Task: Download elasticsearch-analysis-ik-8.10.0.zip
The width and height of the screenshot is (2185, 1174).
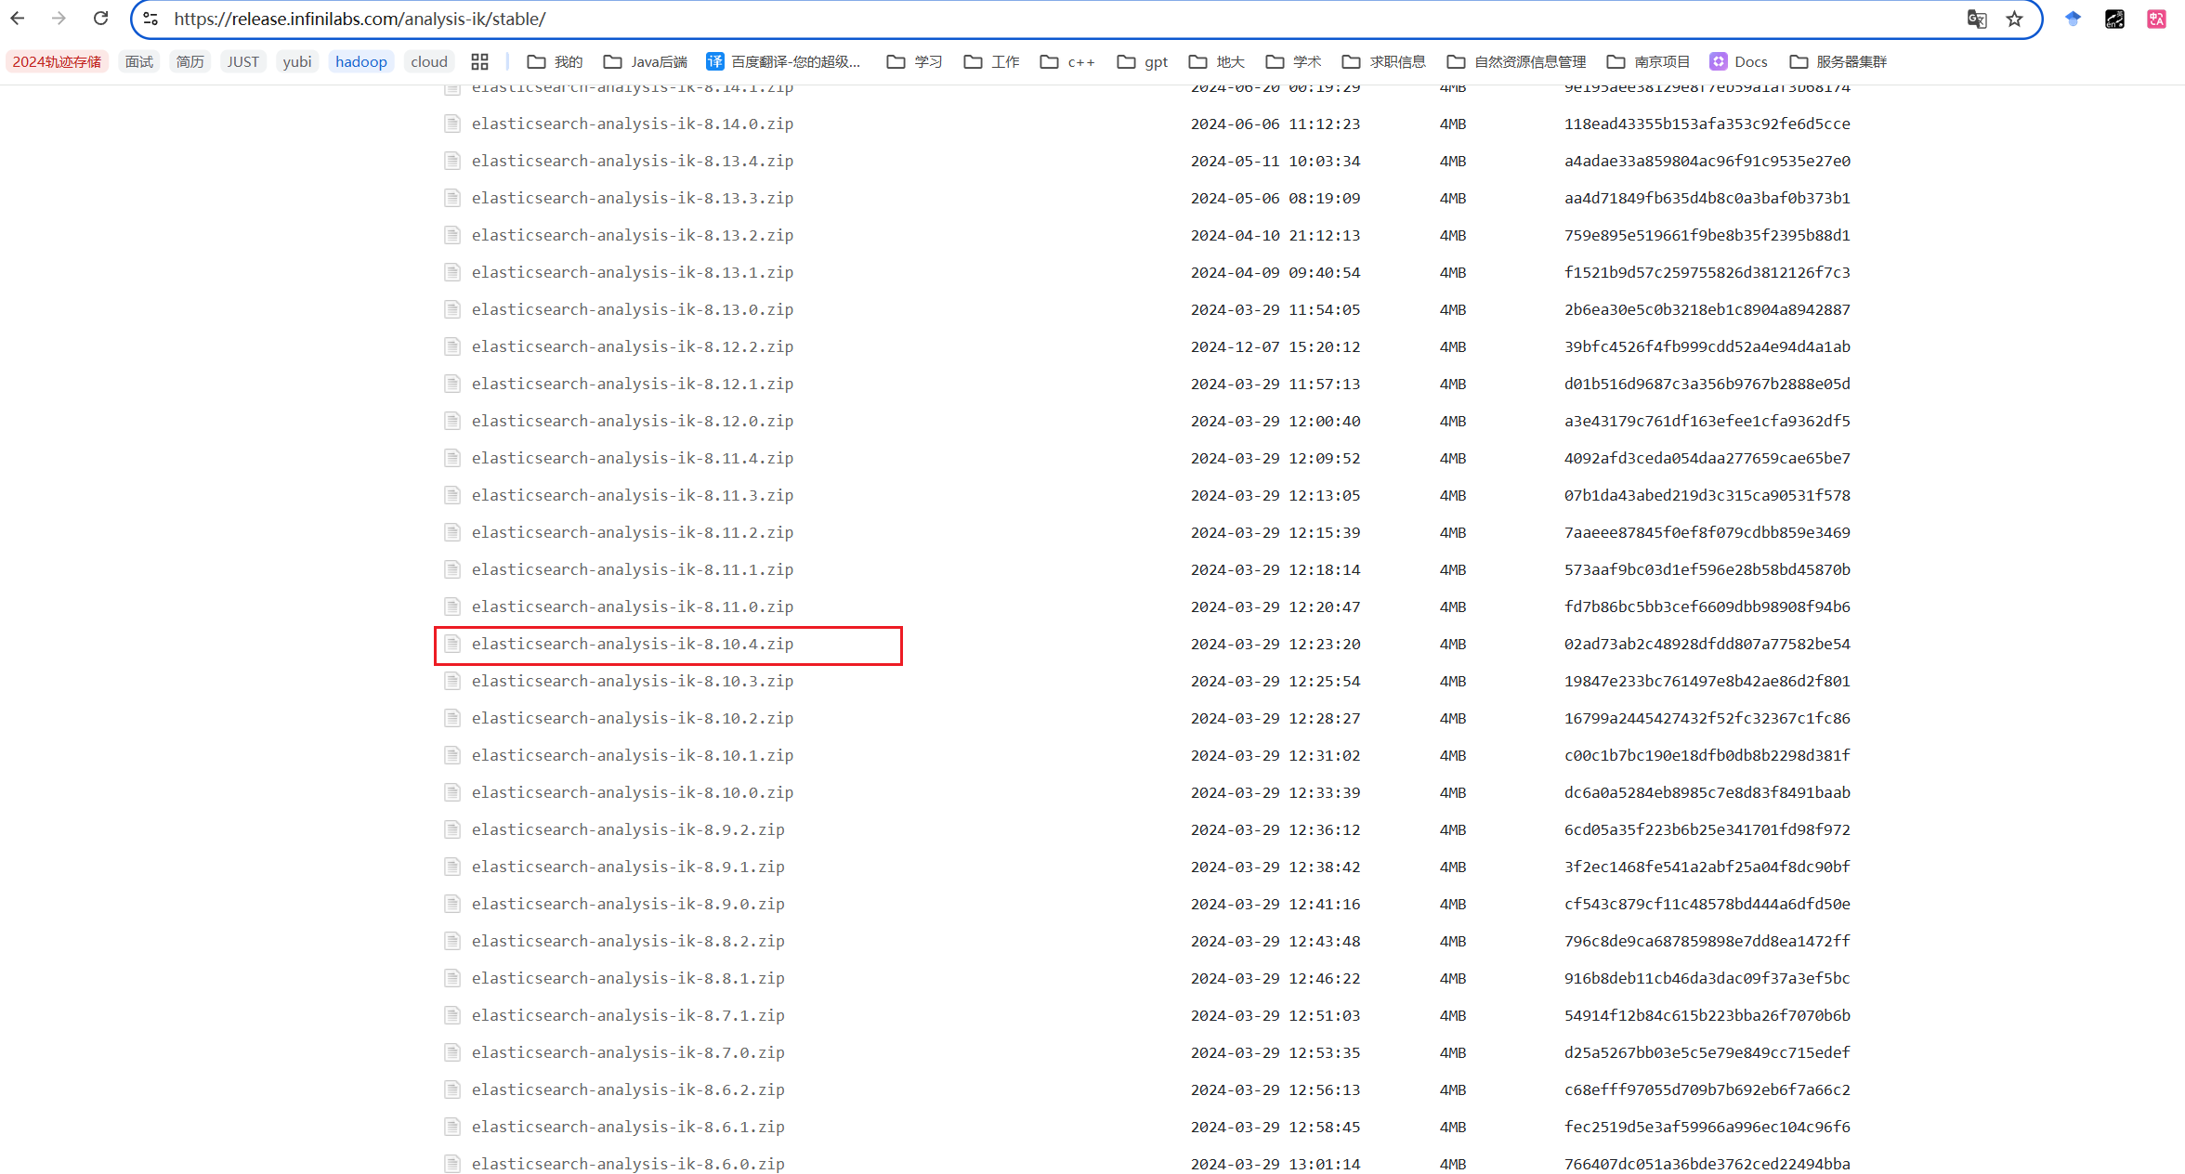Action: (x=633, y=792)
